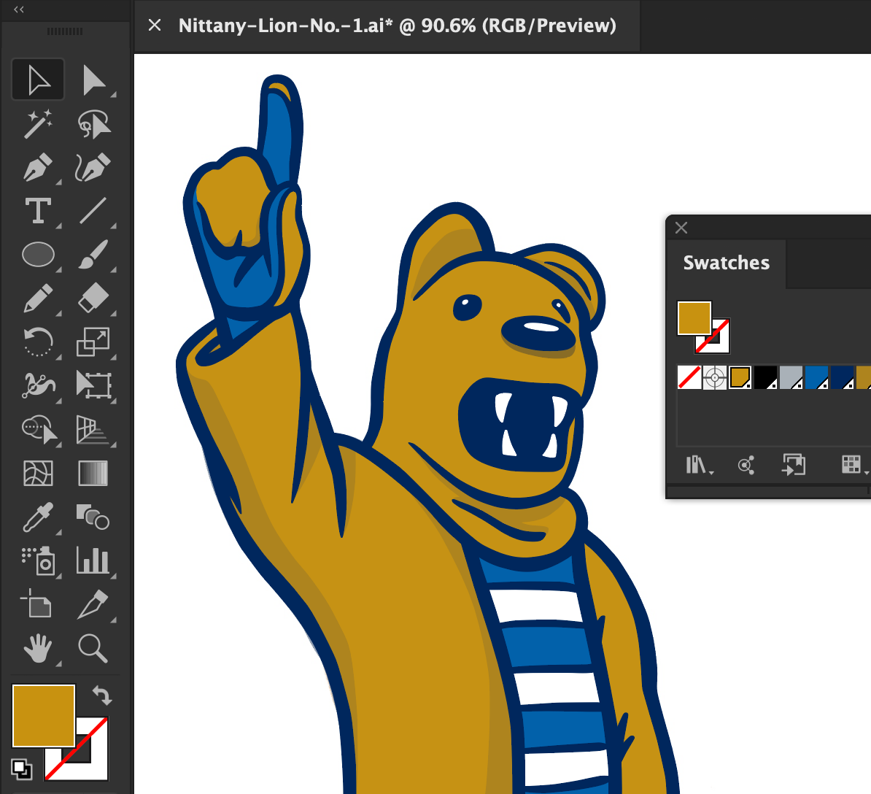Choose the Ellipse tool
This screenshot has width=871, height=794.
[38, 255]
